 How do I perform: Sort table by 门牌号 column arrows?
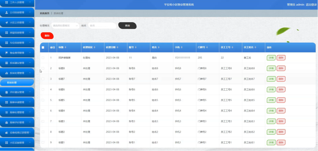point(207,47)
